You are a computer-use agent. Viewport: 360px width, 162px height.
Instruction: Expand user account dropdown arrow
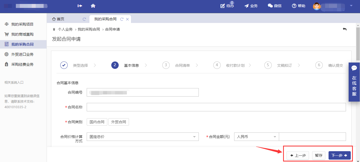351,6
